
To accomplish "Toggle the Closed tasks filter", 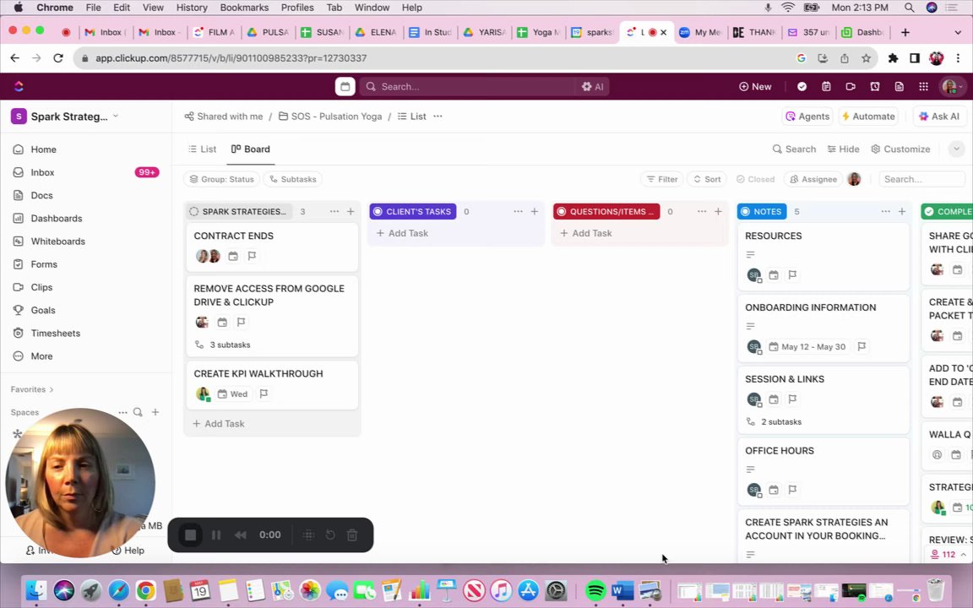I will tap(755, 179).
